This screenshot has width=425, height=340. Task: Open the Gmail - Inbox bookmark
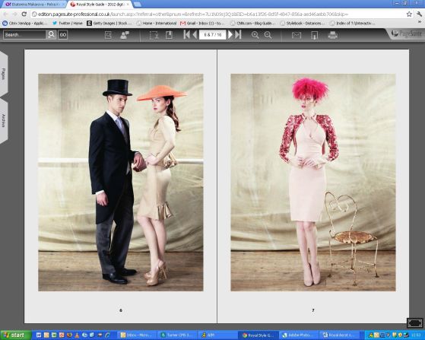point(202,24)
